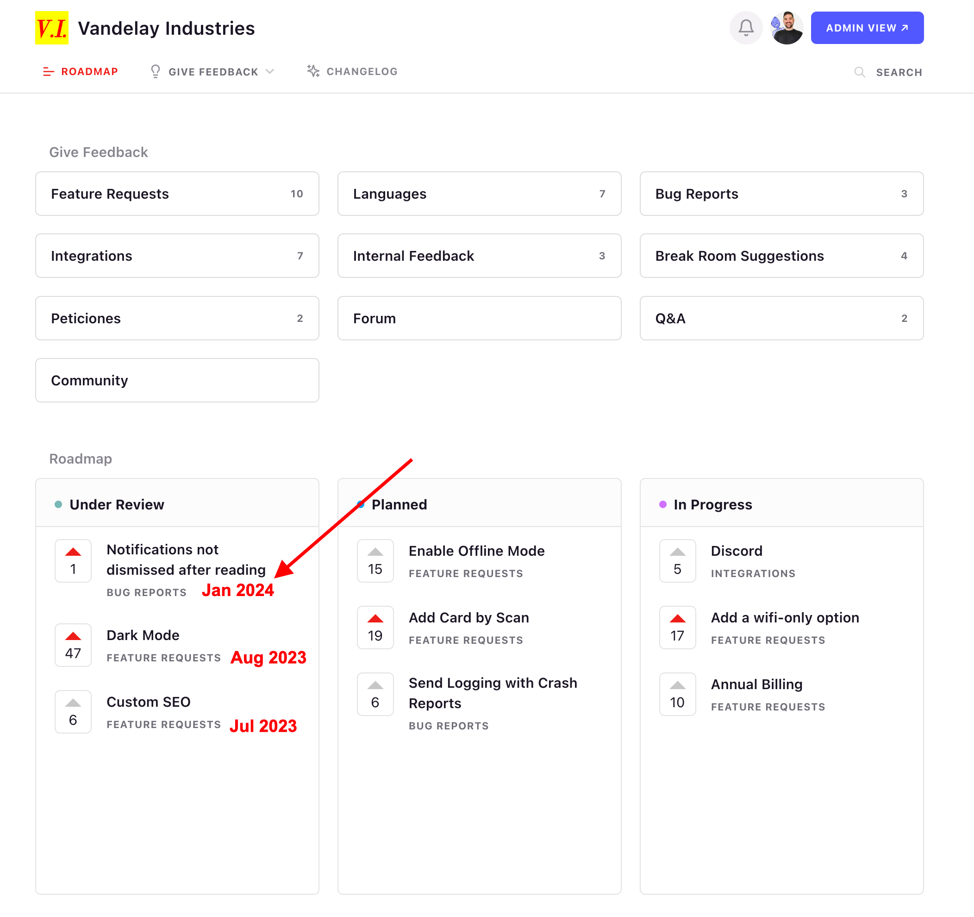Click the Search field
Screen dimensions: 974x917
(889, 72)
